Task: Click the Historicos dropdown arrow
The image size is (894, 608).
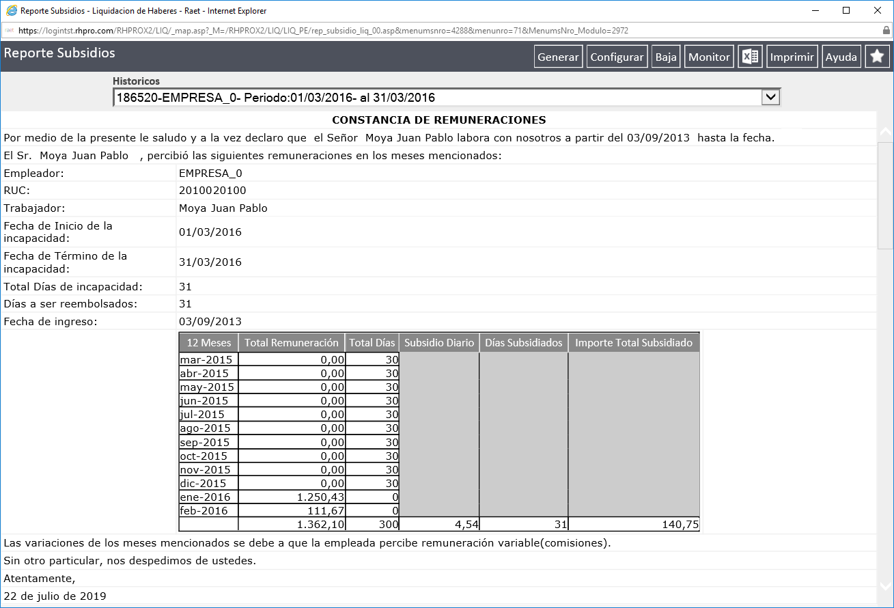Action: pos(770,98)
